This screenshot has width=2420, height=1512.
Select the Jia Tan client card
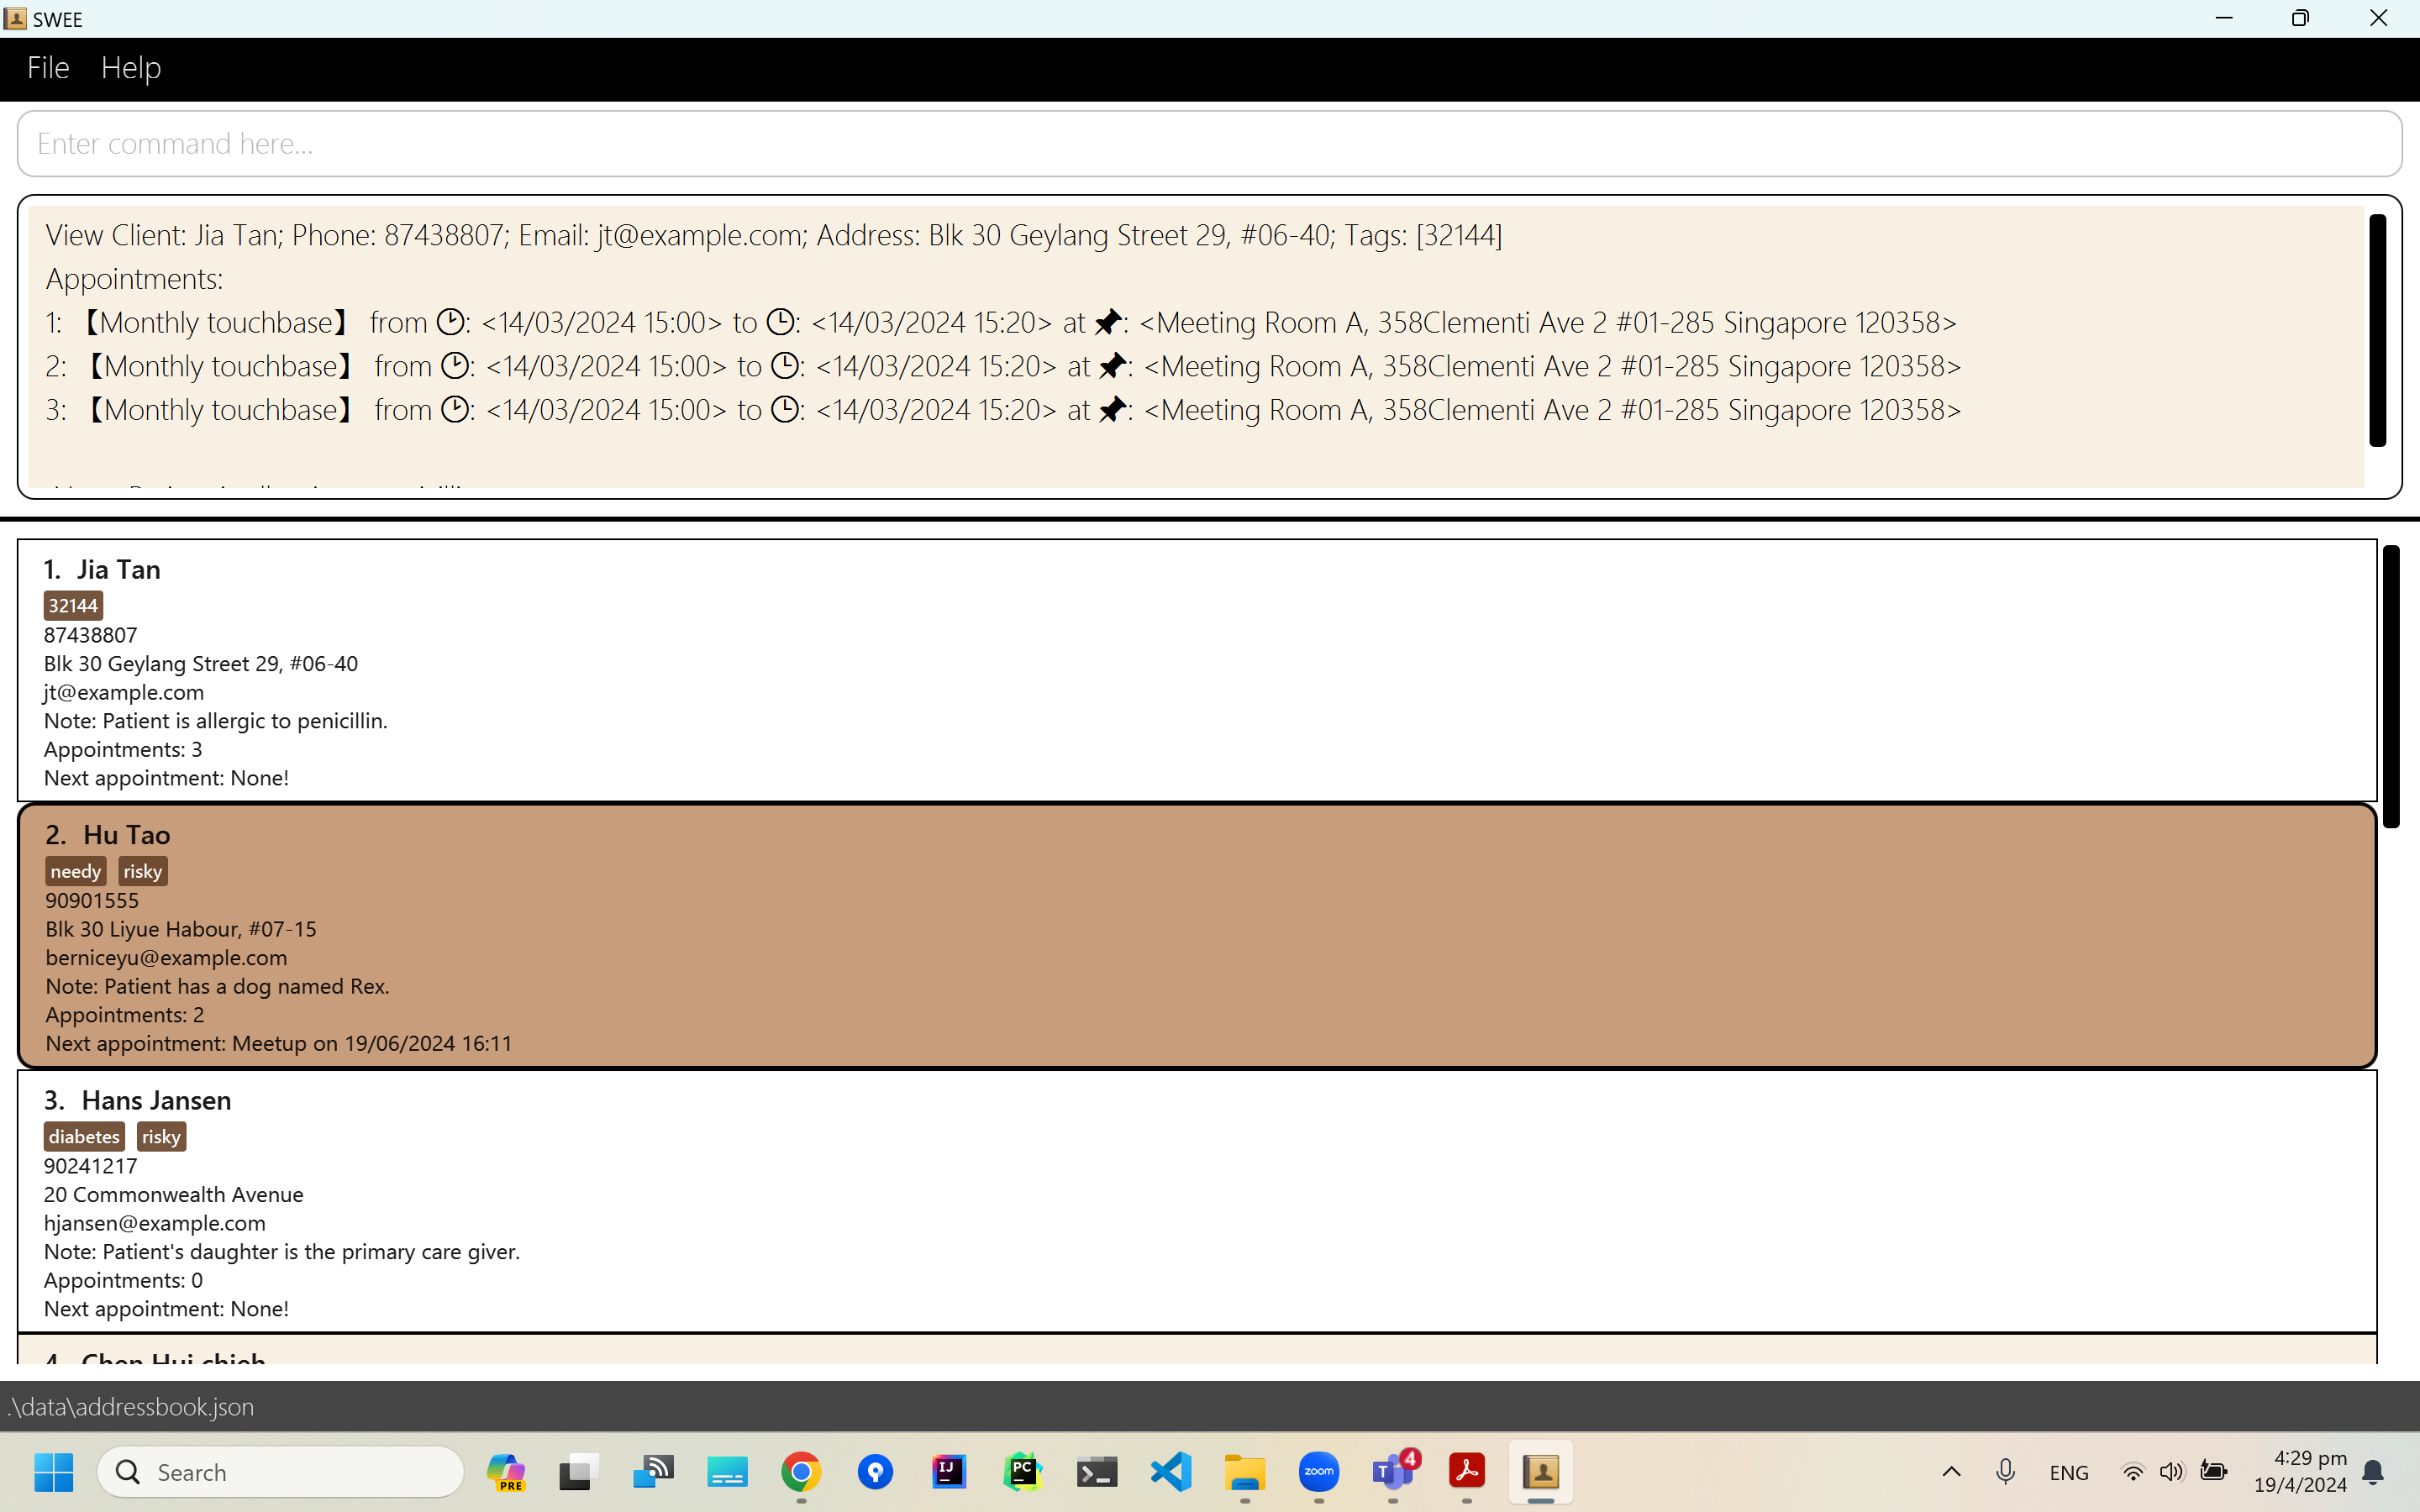pos(1196,670)
